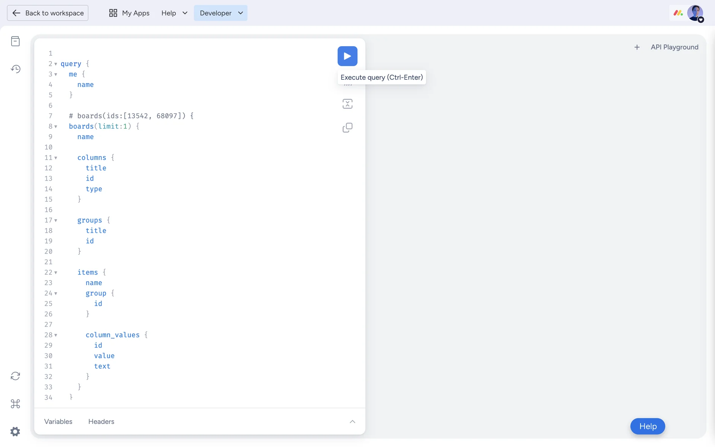
Task: Open the documentation explorer sidebar icon
Action: [x=15, y=41]
